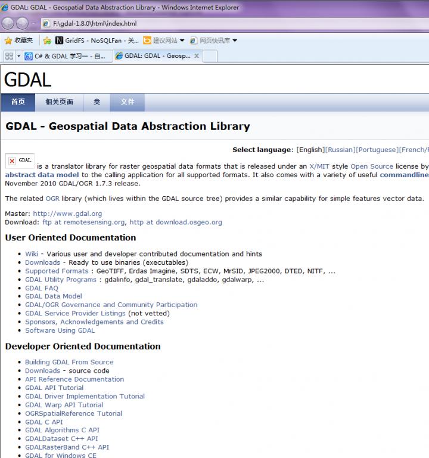Open the GDAL FAQ link
The height and width of the screenshot is (458, 429).
click(x=42, y=288)
